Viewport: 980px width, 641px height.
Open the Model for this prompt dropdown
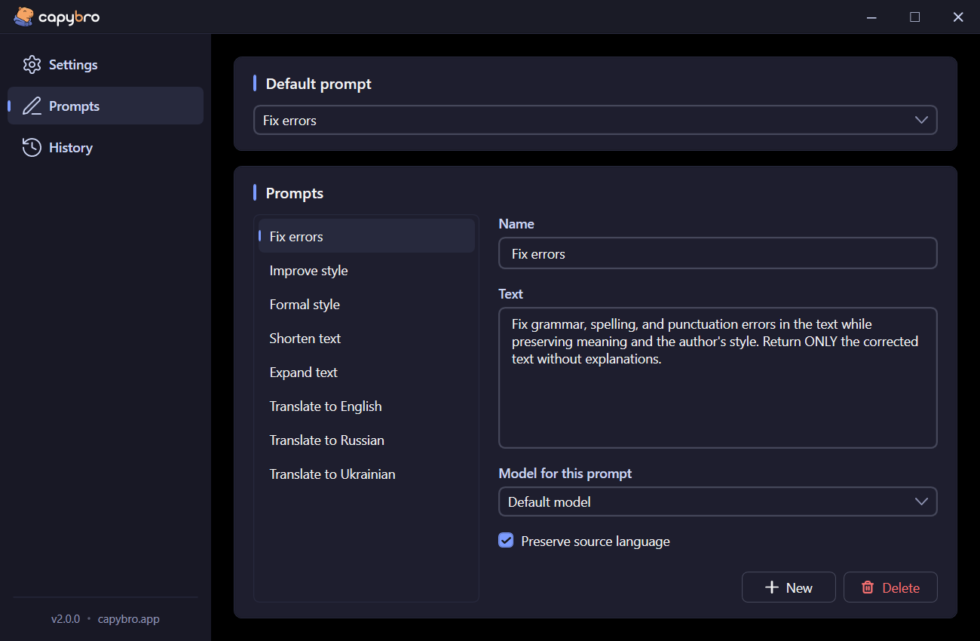coord(718,501)
